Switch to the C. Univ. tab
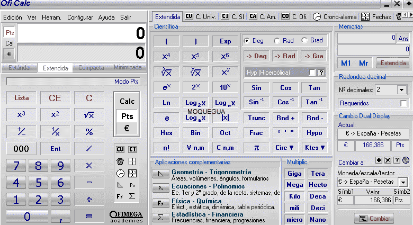 point(201,16)
